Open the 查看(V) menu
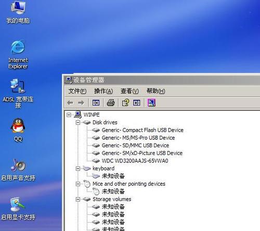The height and width of the screenshot is (231, 260). point(129,91)
